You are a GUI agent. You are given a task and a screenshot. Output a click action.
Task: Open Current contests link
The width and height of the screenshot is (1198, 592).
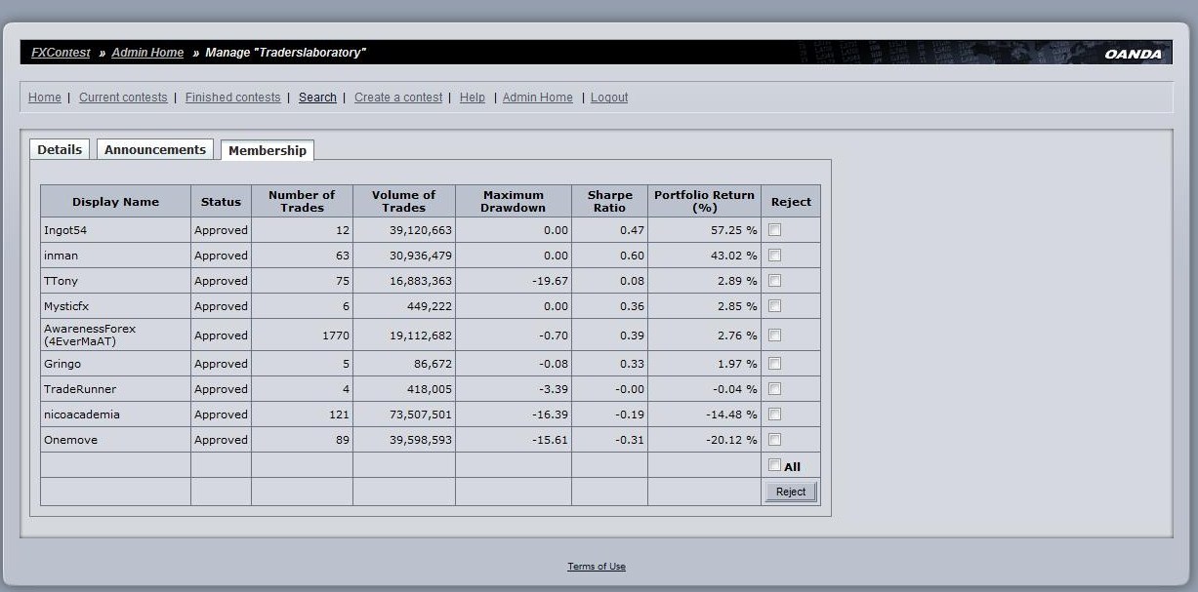pyautogui.click(x=123, y=98)
